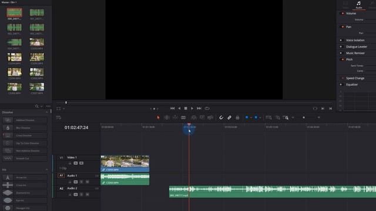Toggle the Snapping magnet icon
The height and width of the screenshot is (211, 376).
[221, 117]
